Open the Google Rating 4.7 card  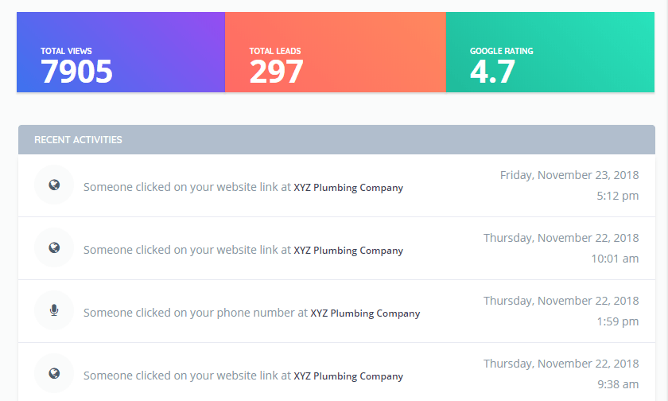click(x=550, y=52)
